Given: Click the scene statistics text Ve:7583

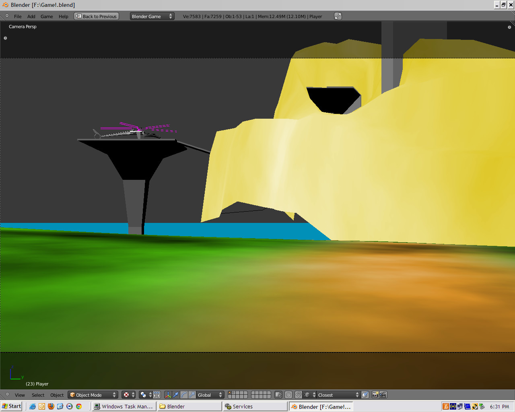Looking at the screenshot, I should (192, 16).
